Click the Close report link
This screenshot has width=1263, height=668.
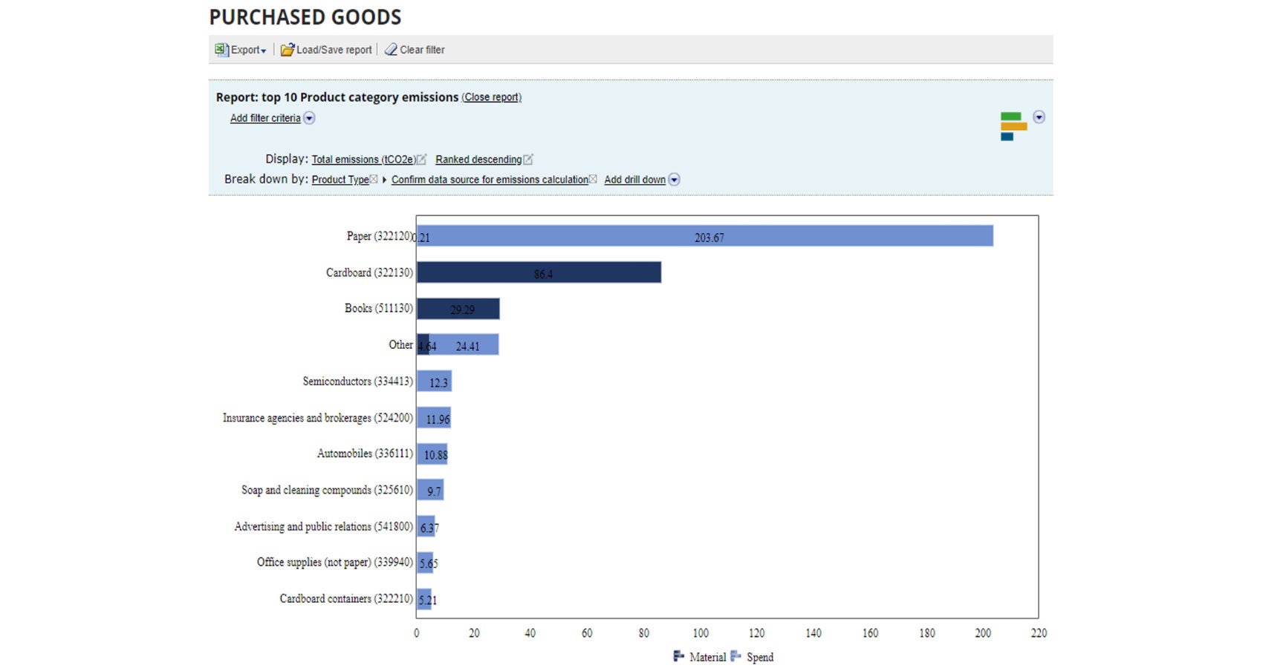click(x=491, y=97)
